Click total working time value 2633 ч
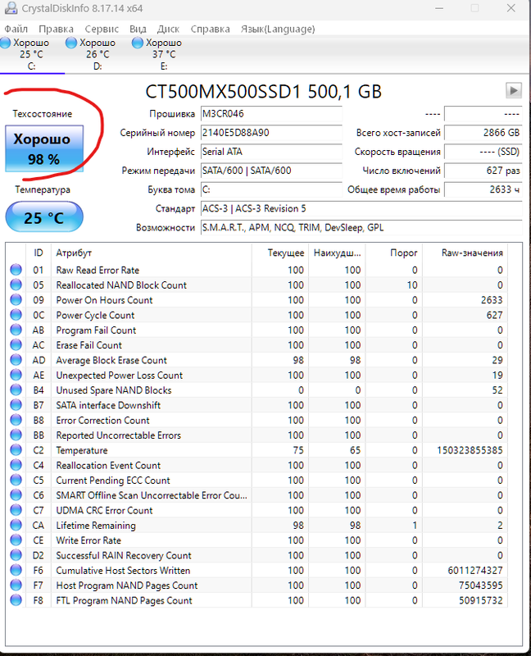 (483, 189)
